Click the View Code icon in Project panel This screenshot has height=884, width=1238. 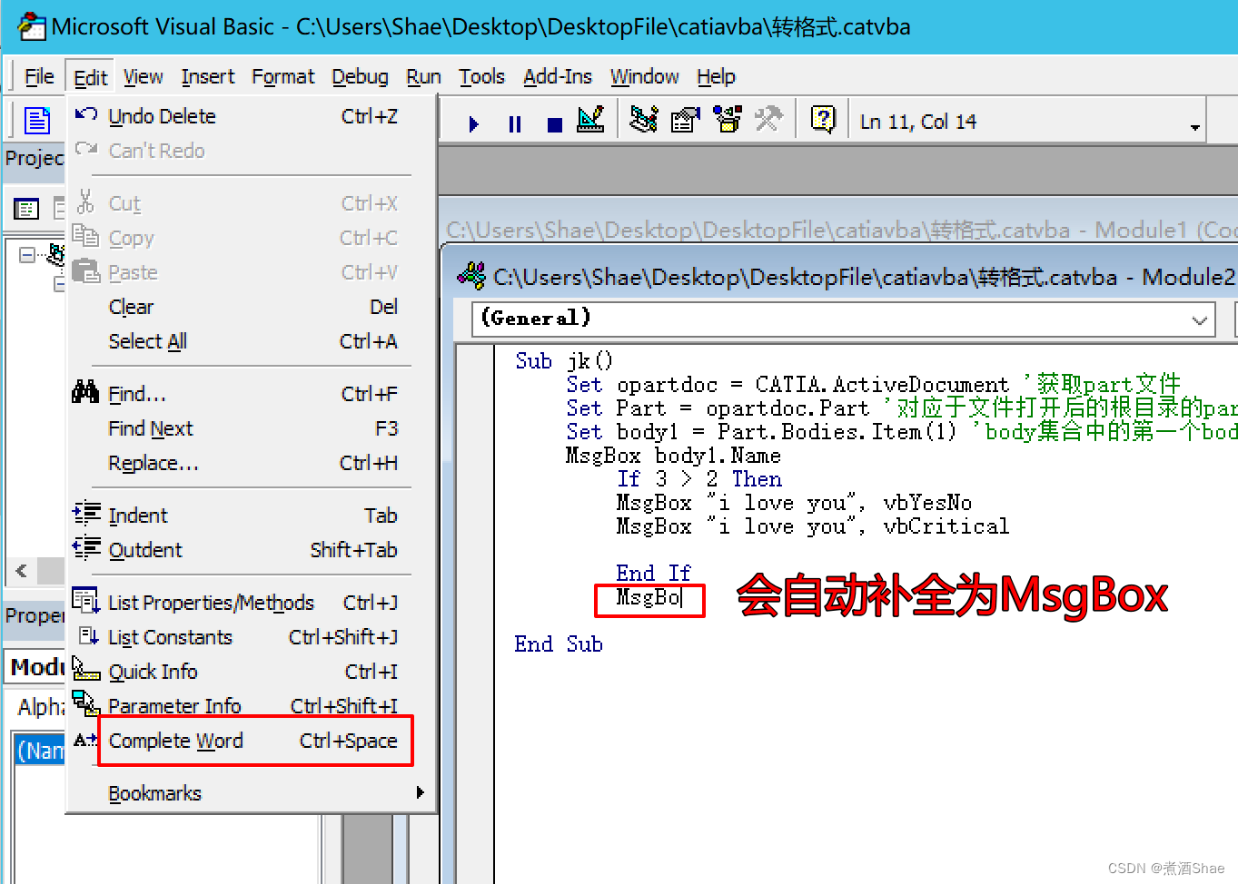tap(26, 210)
